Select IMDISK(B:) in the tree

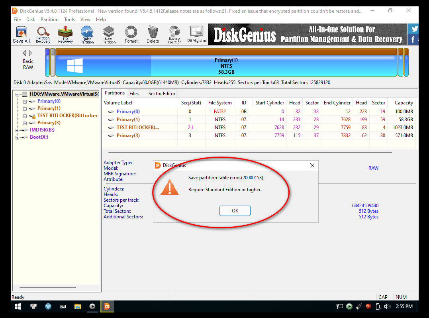tap(42, 130)
